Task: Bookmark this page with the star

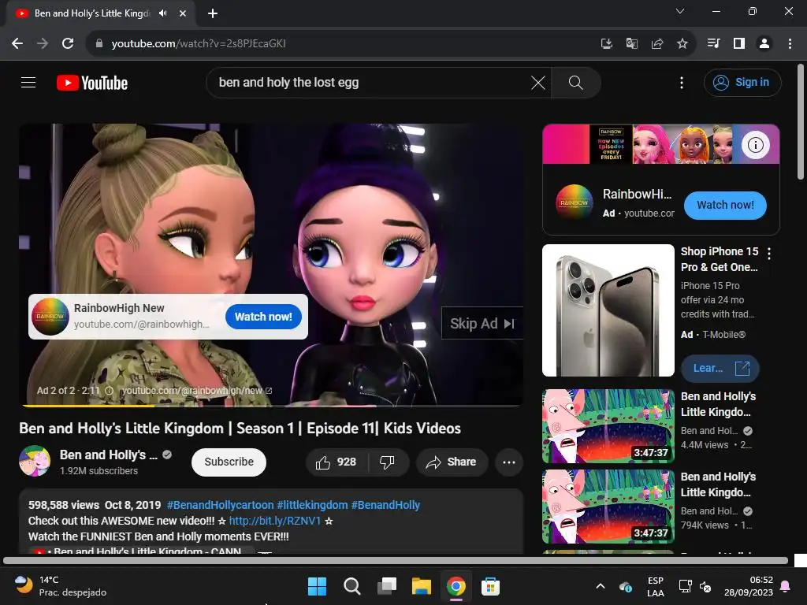Action: coord(682,43)
